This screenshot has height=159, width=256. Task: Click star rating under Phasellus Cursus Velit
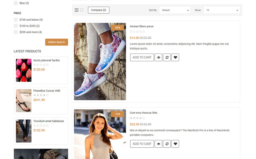(x=41, y=95)
